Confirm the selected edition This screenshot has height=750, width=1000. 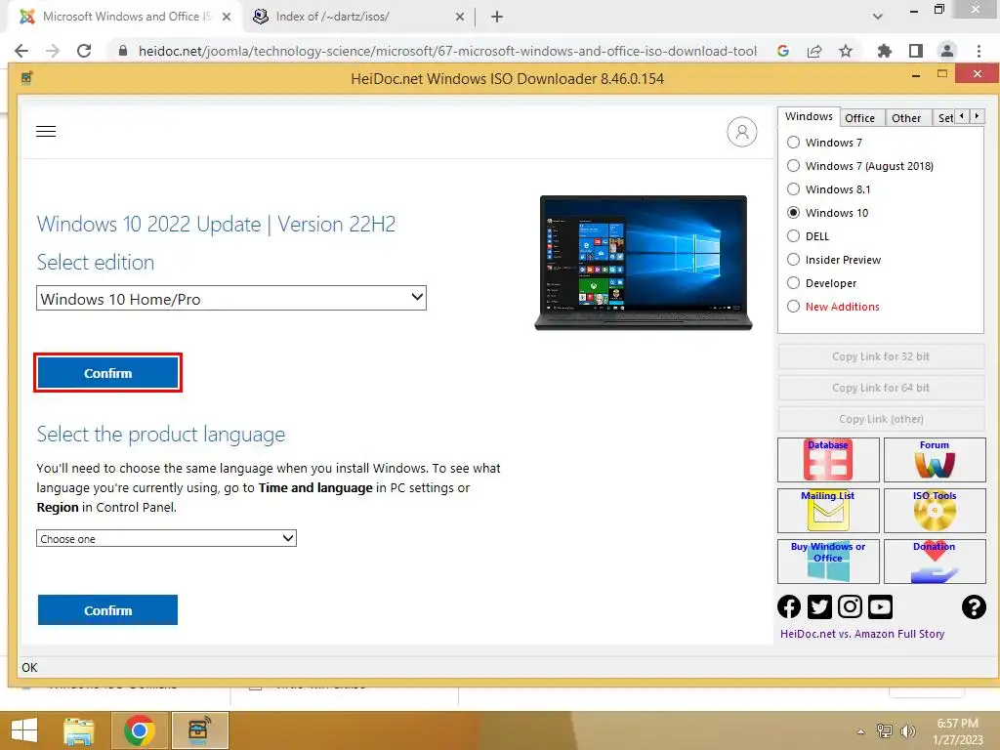[107, 373]
